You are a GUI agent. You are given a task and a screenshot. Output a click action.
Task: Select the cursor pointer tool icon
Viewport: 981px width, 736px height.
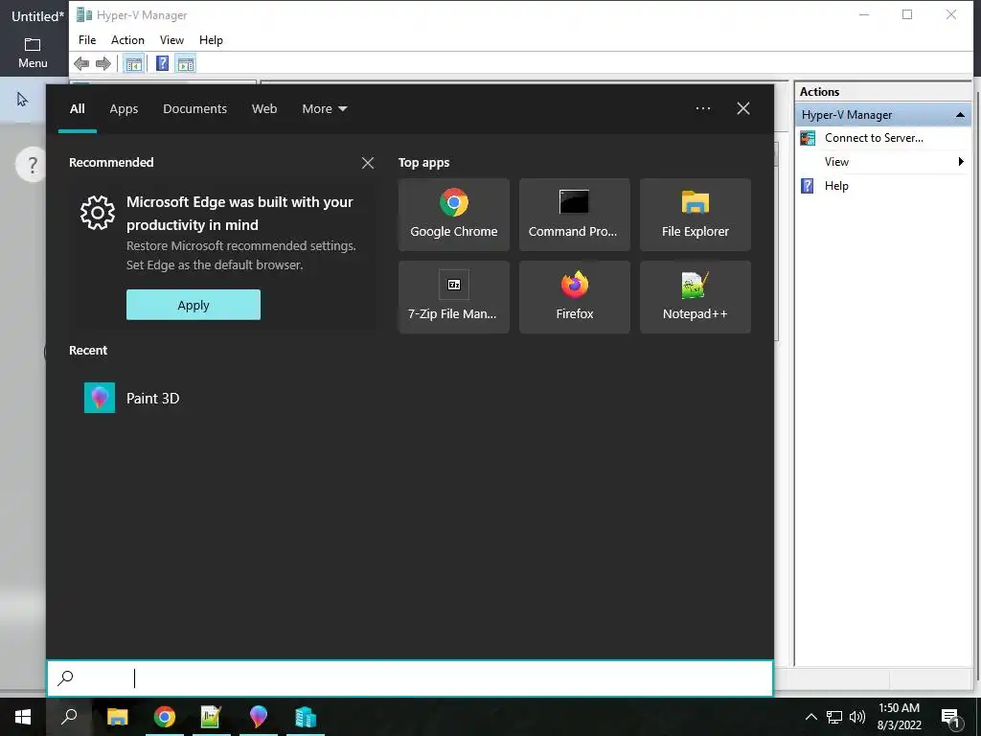pos(22,99)
